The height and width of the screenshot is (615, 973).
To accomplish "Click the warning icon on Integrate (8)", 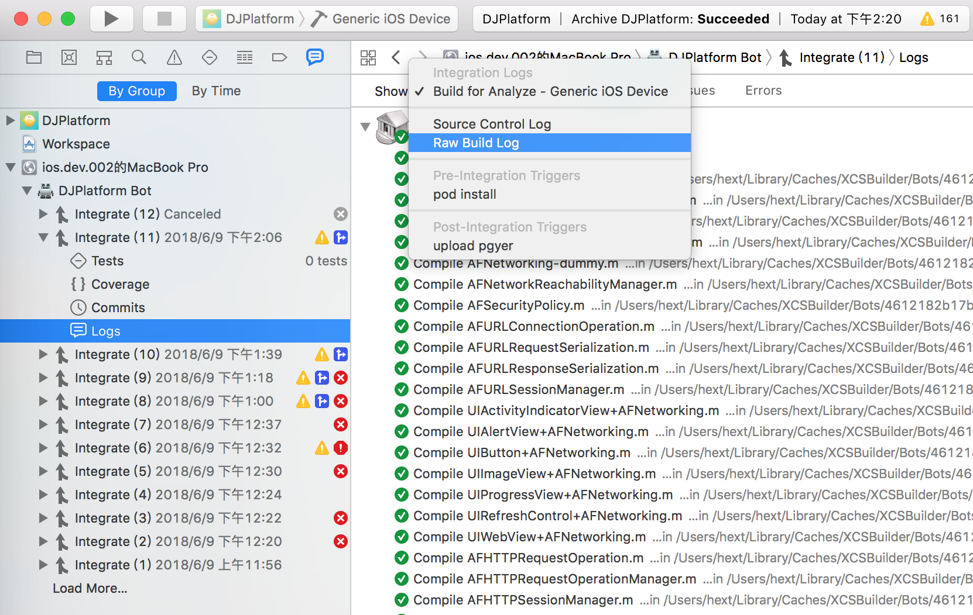I will tap(303, 401).
